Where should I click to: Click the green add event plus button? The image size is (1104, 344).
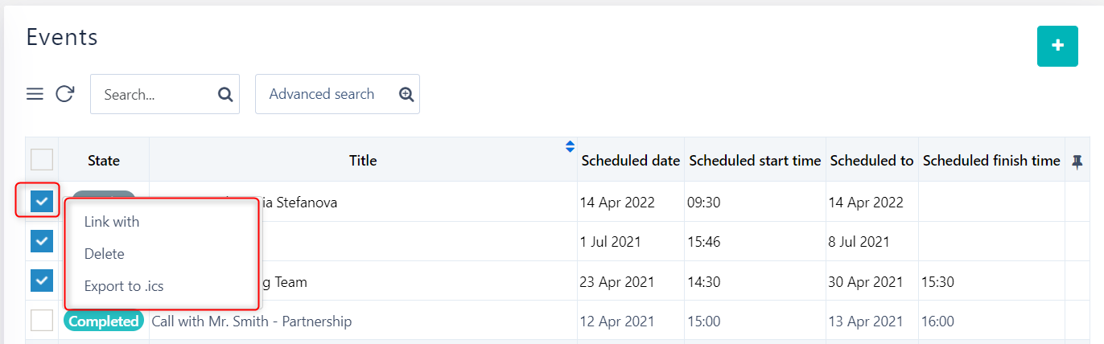[1057, 46]
